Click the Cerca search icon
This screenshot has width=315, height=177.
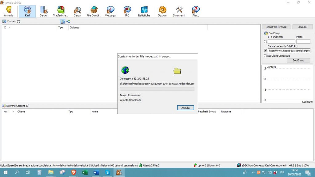pos(77,11)
